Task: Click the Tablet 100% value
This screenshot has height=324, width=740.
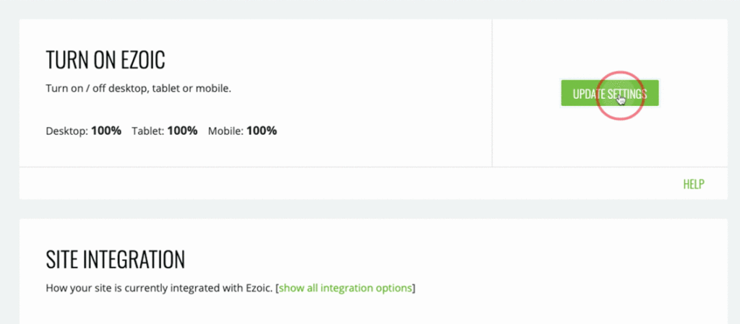Action: pyautogui.click(x=182, y=131)
